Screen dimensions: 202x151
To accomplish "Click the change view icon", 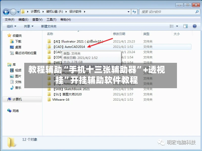I will (x=171, y=26).
